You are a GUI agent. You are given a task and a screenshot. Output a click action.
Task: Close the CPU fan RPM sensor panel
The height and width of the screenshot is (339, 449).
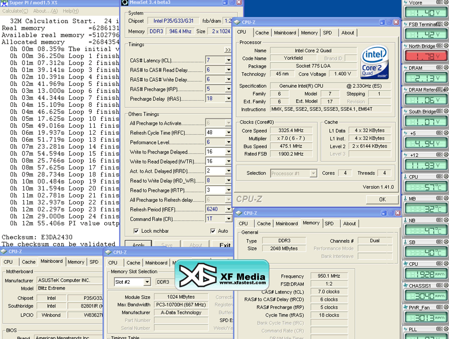coord(446,264)
